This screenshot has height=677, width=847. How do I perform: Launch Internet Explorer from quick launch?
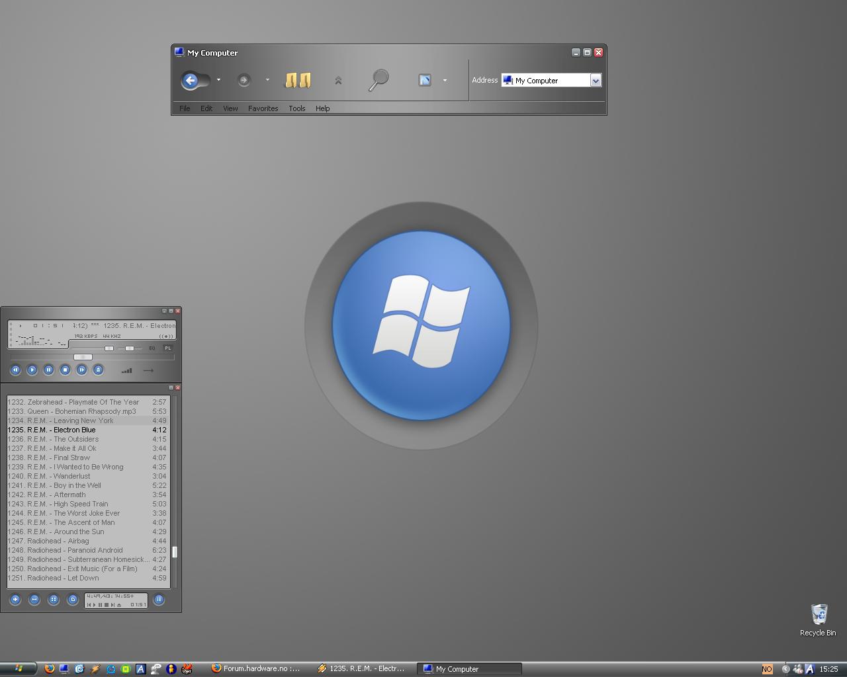pos(79,668)
